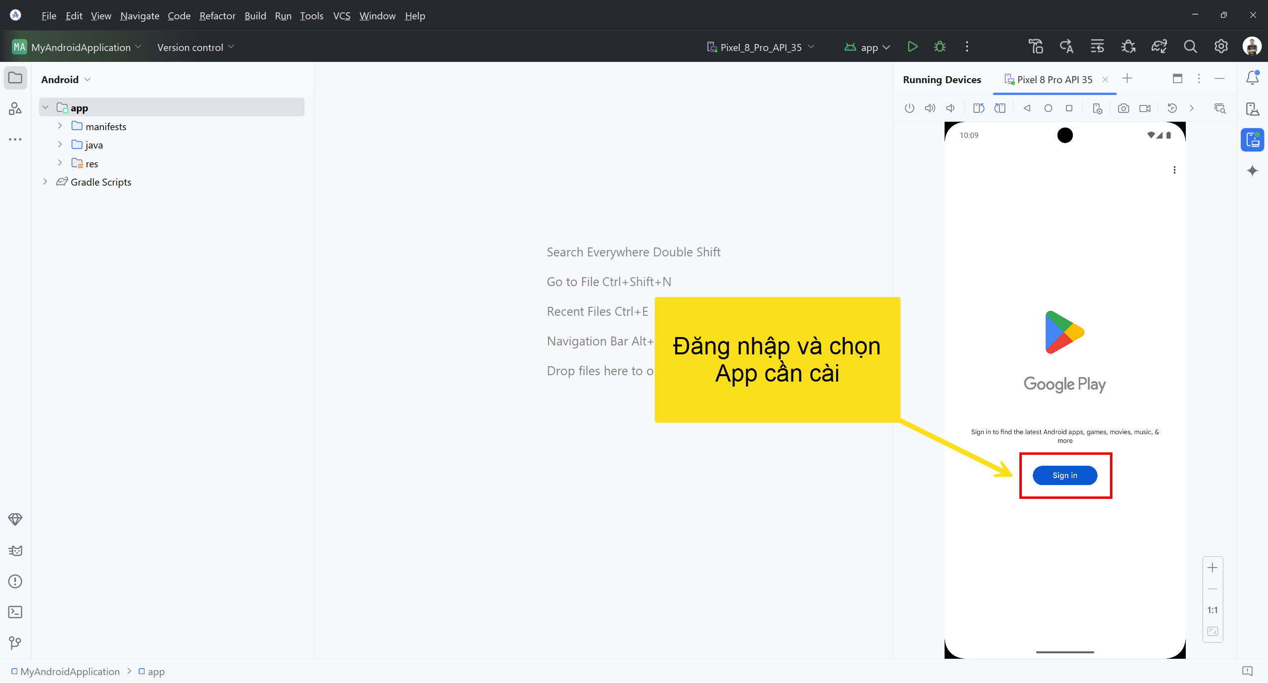Viewport: 1268px width, 683px height.
Task: Open the device UI settings shortcuts icon
Action: [x=1097, y=108]
